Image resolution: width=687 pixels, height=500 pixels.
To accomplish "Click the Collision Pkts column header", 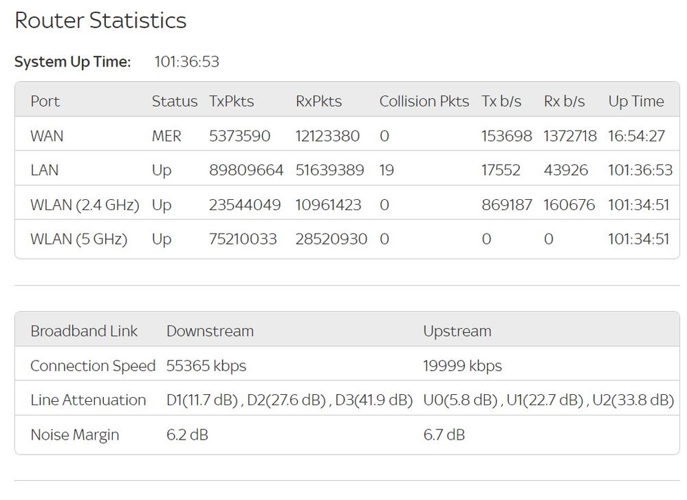I will click(x=424, y=101).
